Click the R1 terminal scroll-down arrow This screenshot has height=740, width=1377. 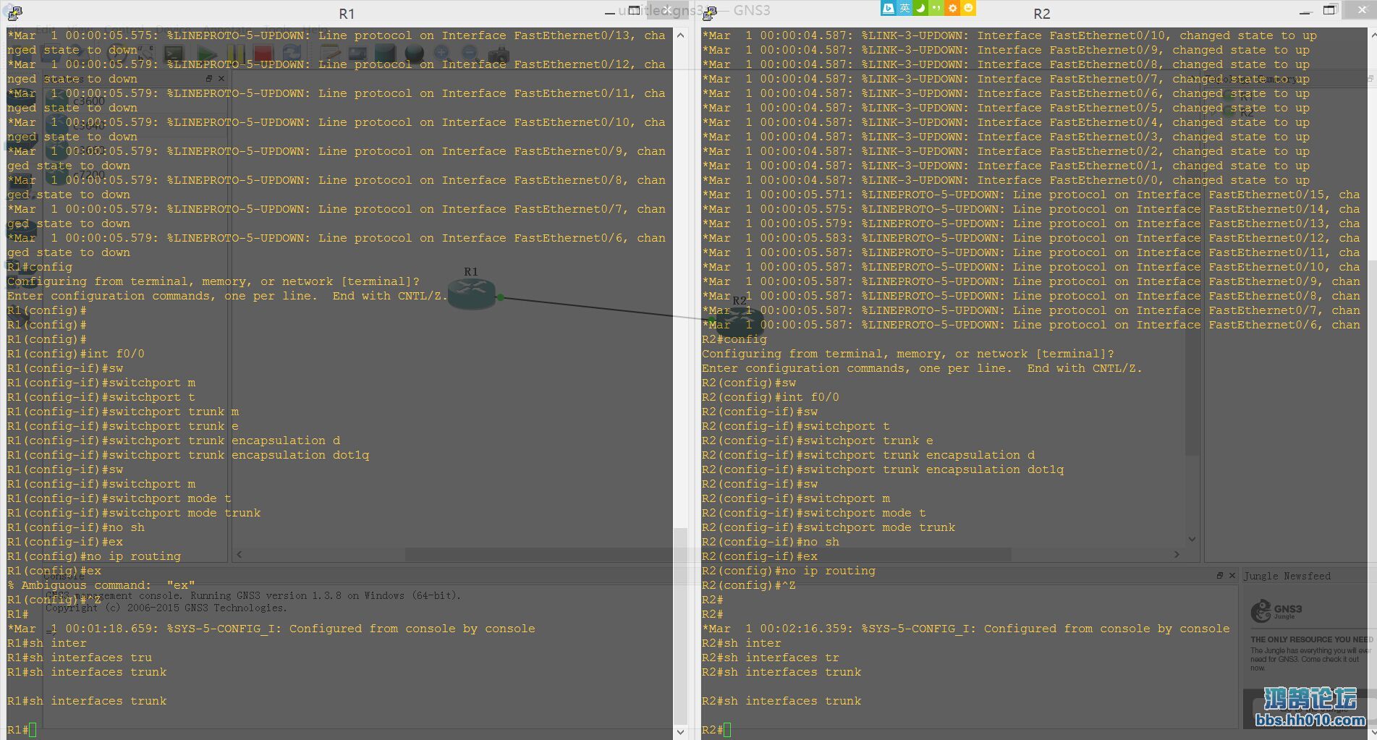[680, 731]
